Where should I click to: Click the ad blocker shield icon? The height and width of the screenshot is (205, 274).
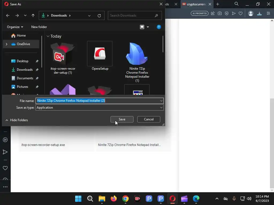point(227,13)
